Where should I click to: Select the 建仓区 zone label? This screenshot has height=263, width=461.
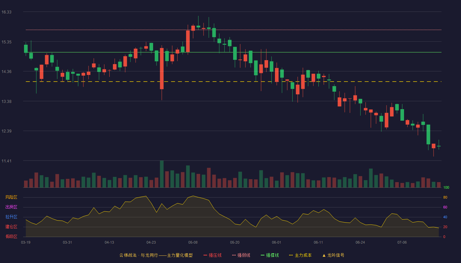(x=11, y=227)
